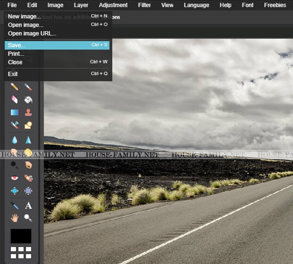Choose Close from the File menu
Screen dimensions: 293x264
coord(57,62)
